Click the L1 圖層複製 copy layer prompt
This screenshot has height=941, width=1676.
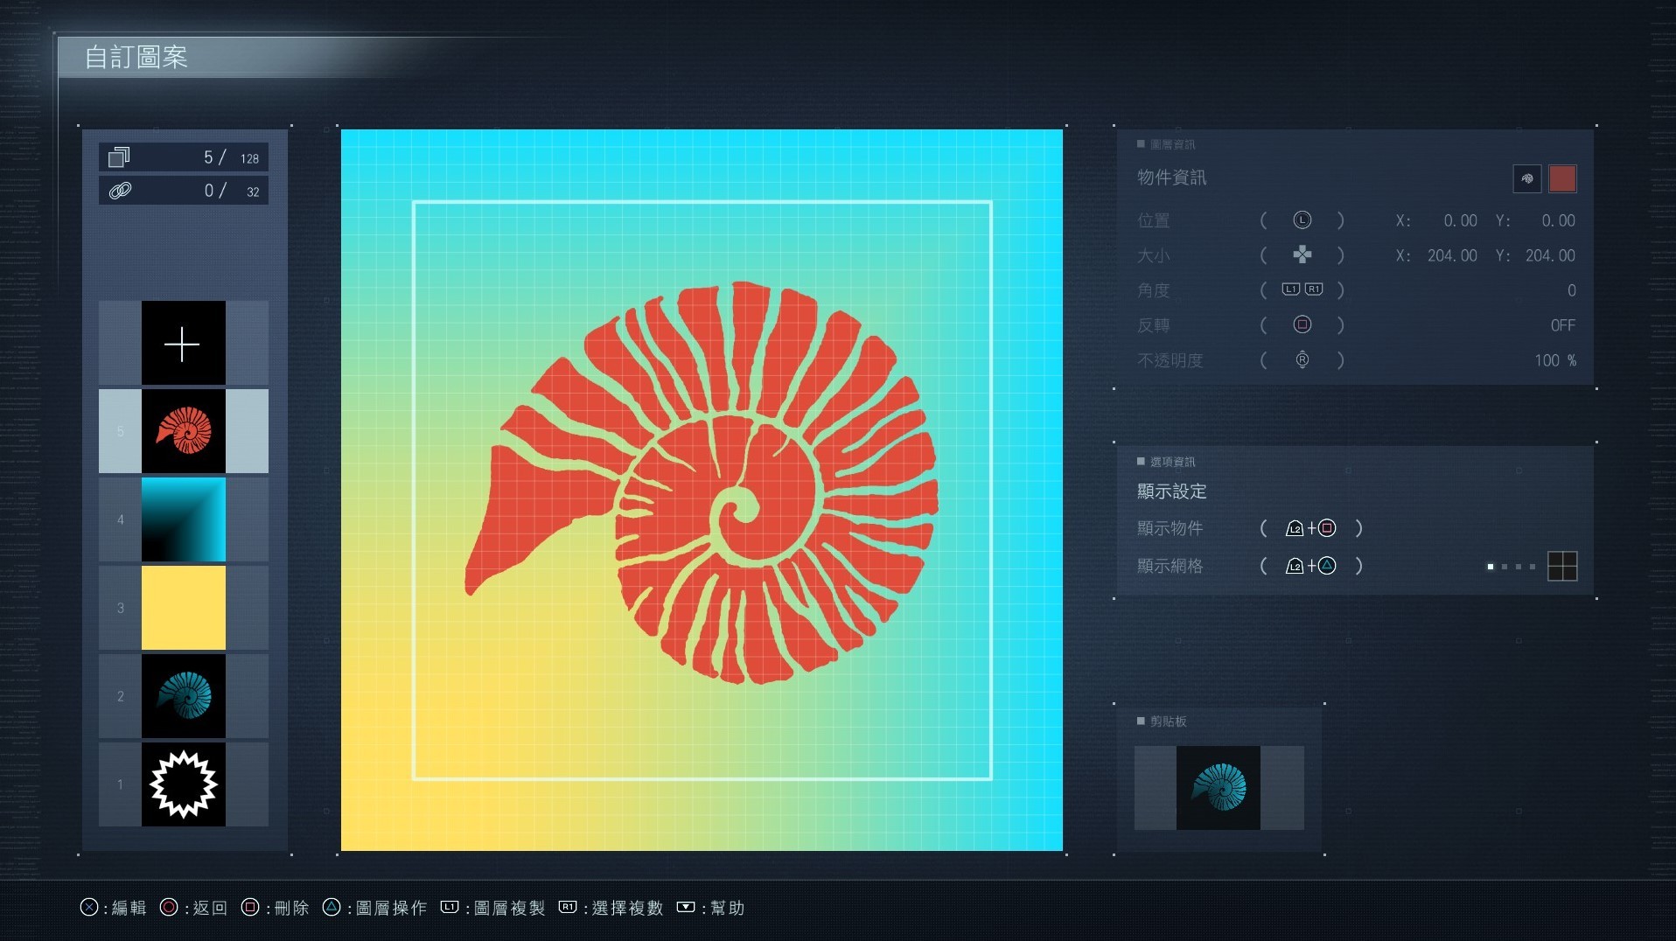pos(492,908)
